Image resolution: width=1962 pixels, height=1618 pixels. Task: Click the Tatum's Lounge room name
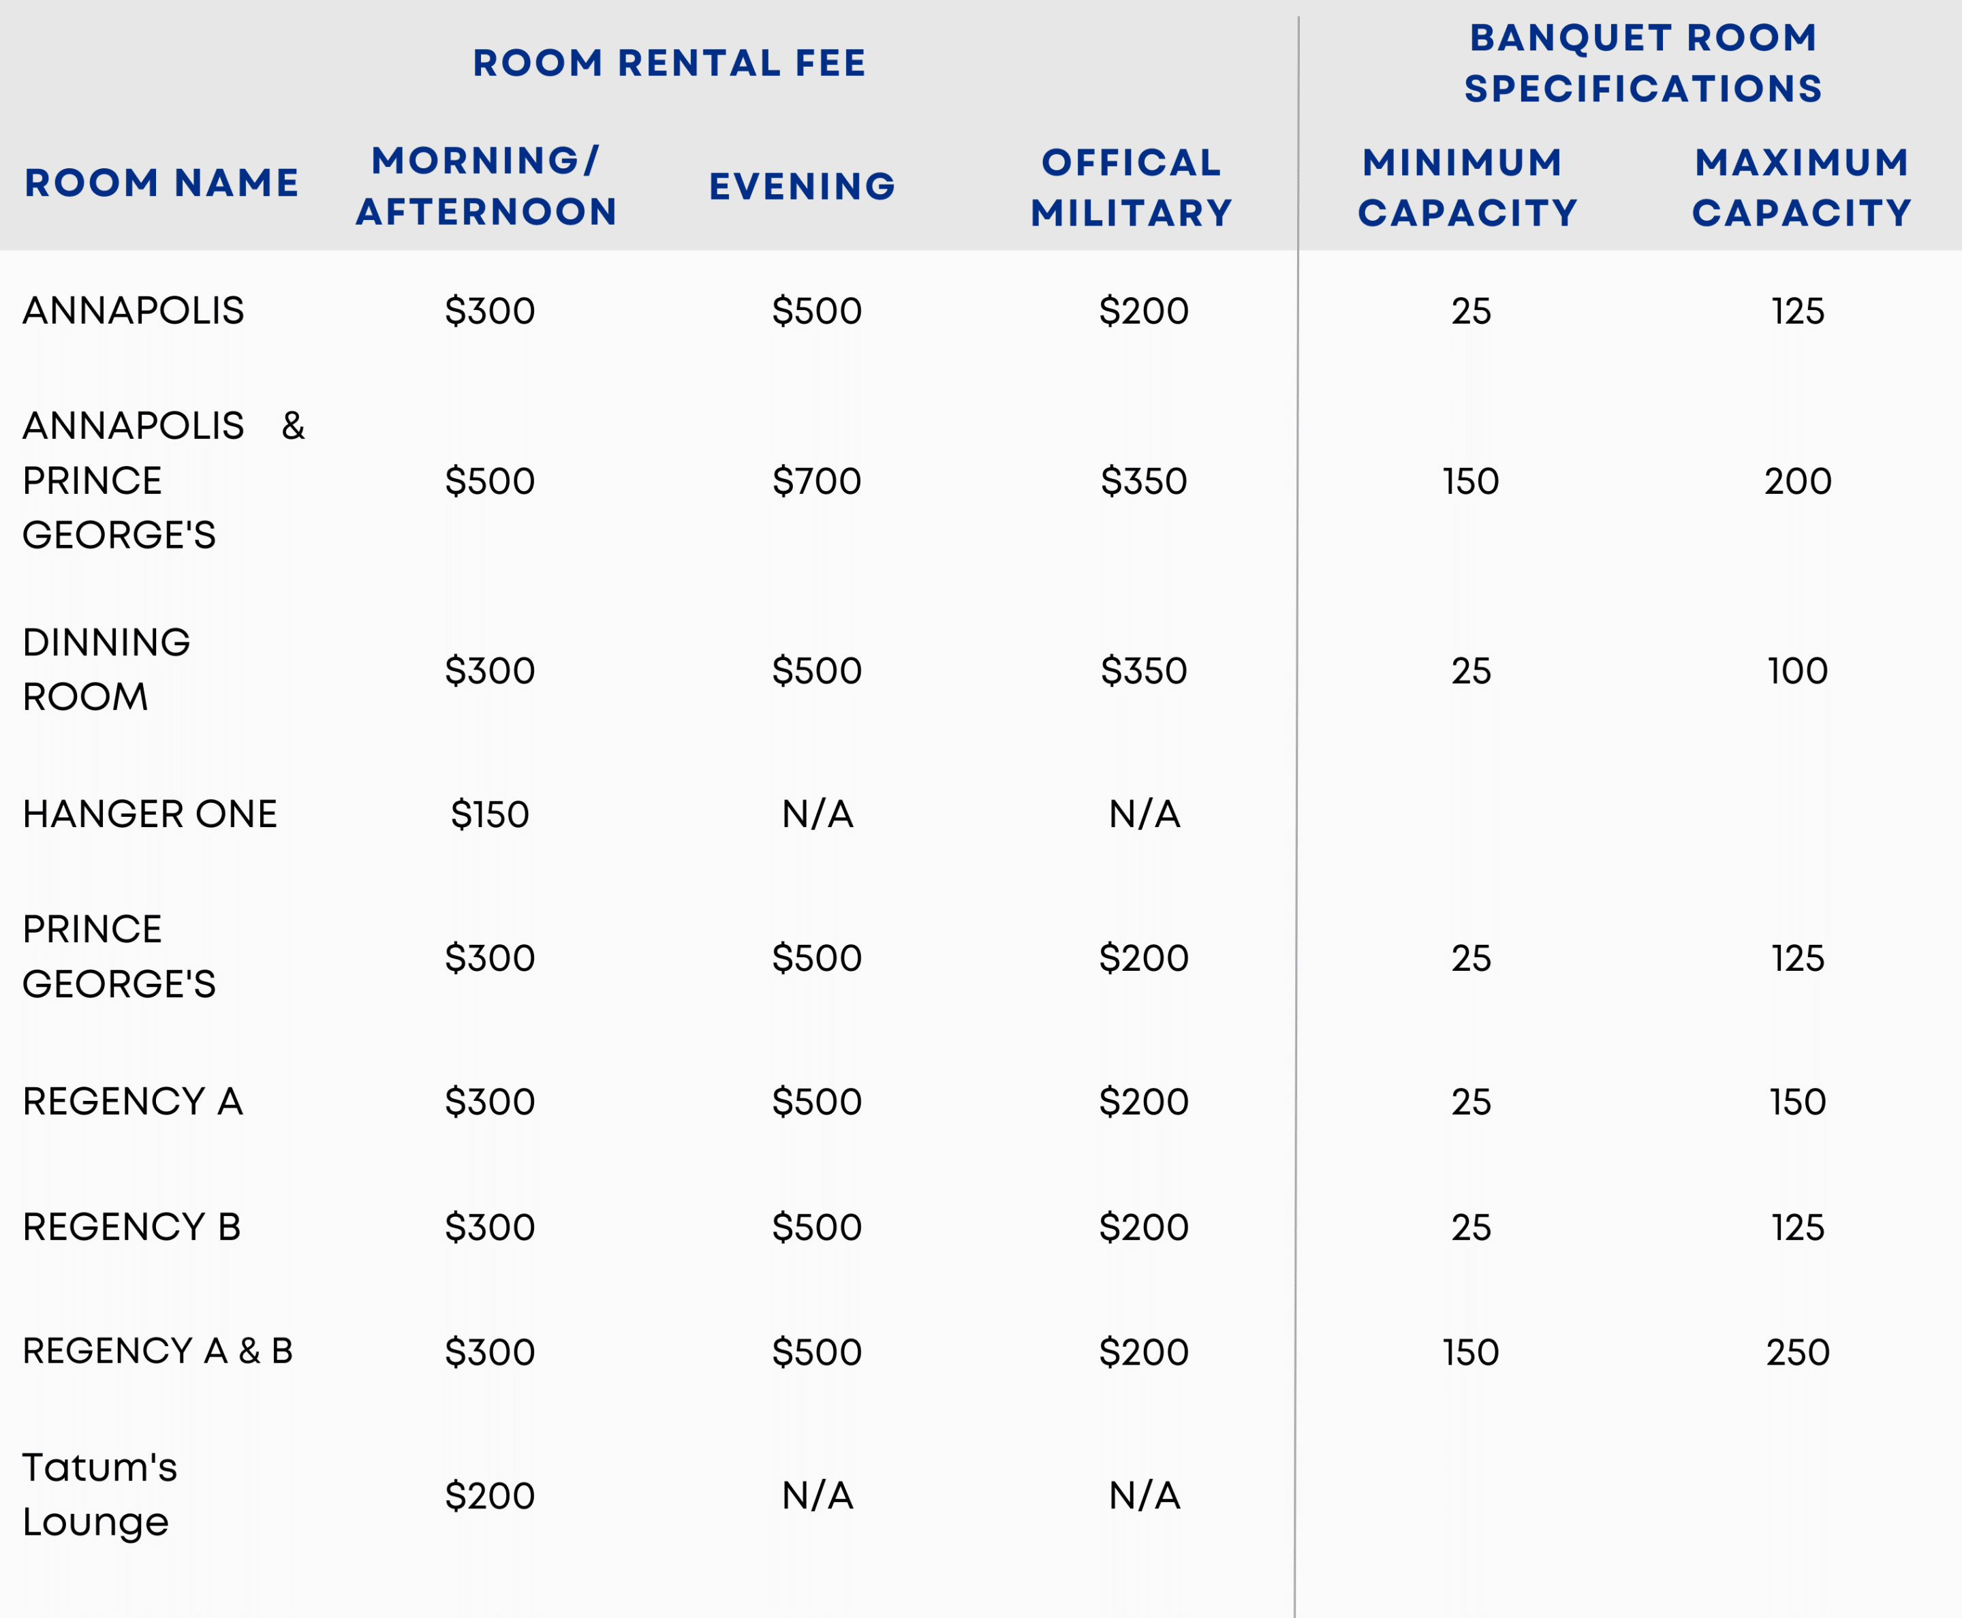(x=99, y=1495)
